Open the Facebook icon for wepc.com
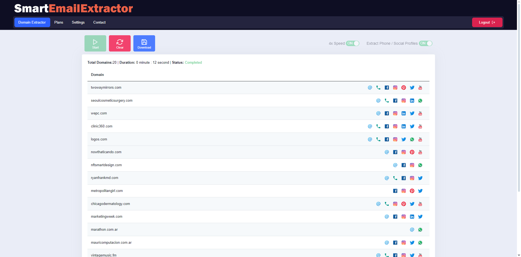Viewport: 521px width, 257px height. pos(387,113)
